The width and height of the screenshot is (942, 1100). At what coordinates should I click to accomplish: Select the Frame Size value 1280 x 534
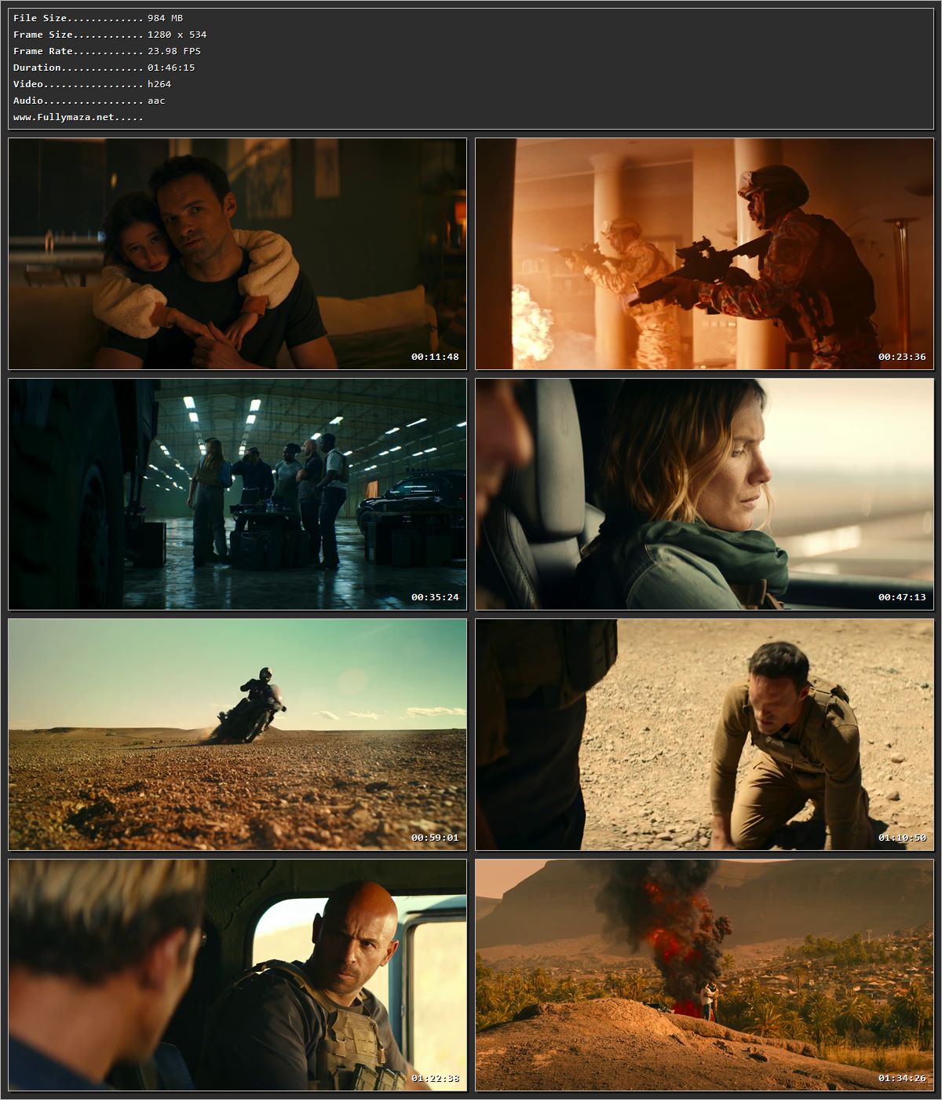pos(177,35)
